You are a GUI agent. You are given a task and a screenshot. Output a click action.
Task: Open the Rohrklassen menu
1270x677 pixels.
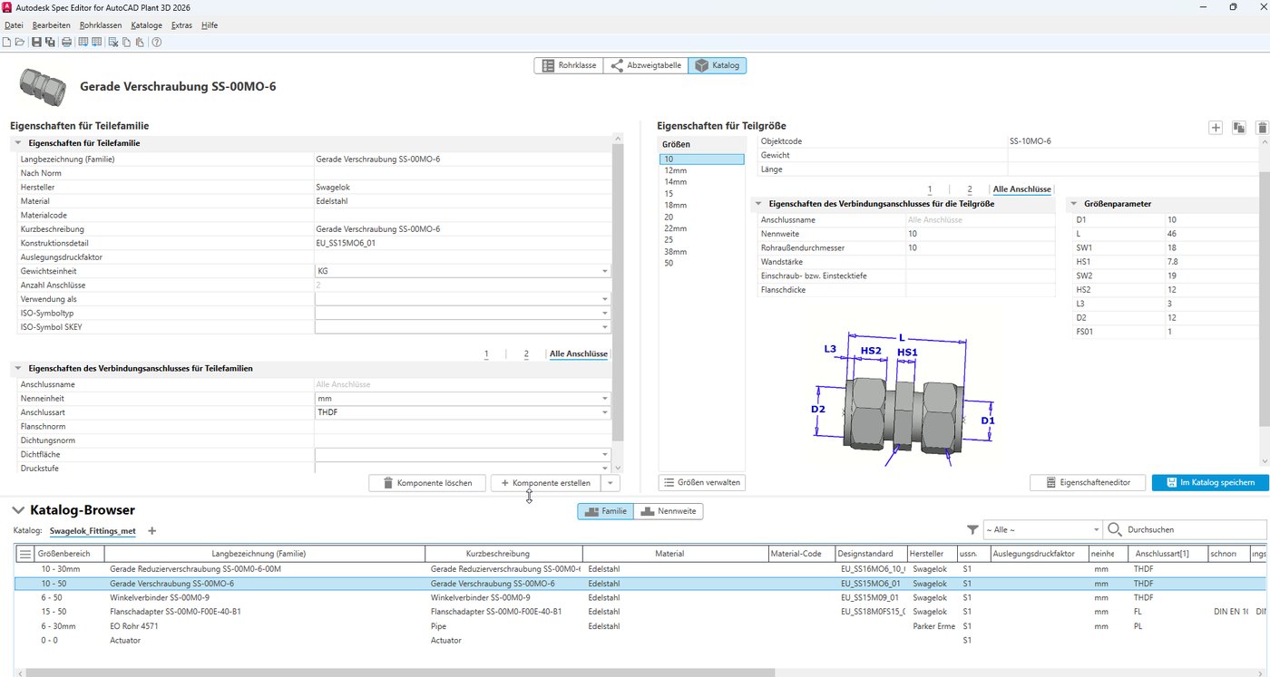101,25
